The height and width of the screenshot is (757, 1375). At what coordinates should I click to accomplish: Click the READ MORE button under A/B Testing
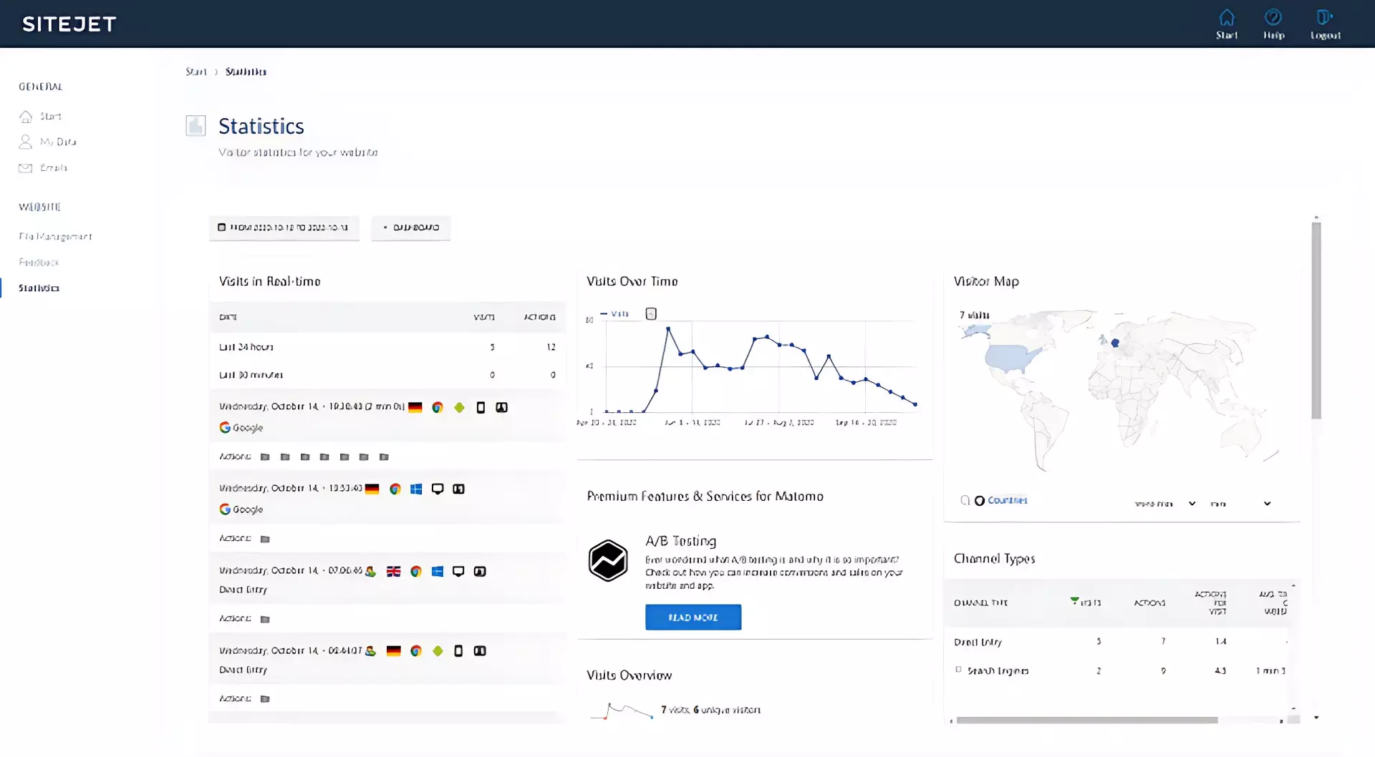click(693, 617)
